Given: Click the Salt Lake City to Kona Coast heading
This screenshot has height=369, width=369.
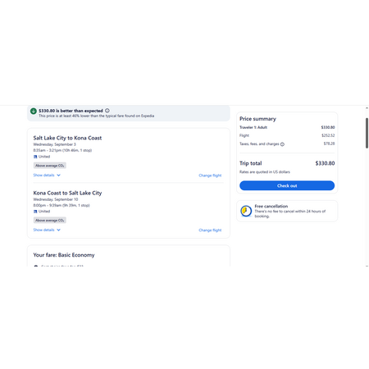Looking at the screenshot, I should pos(67,138).
